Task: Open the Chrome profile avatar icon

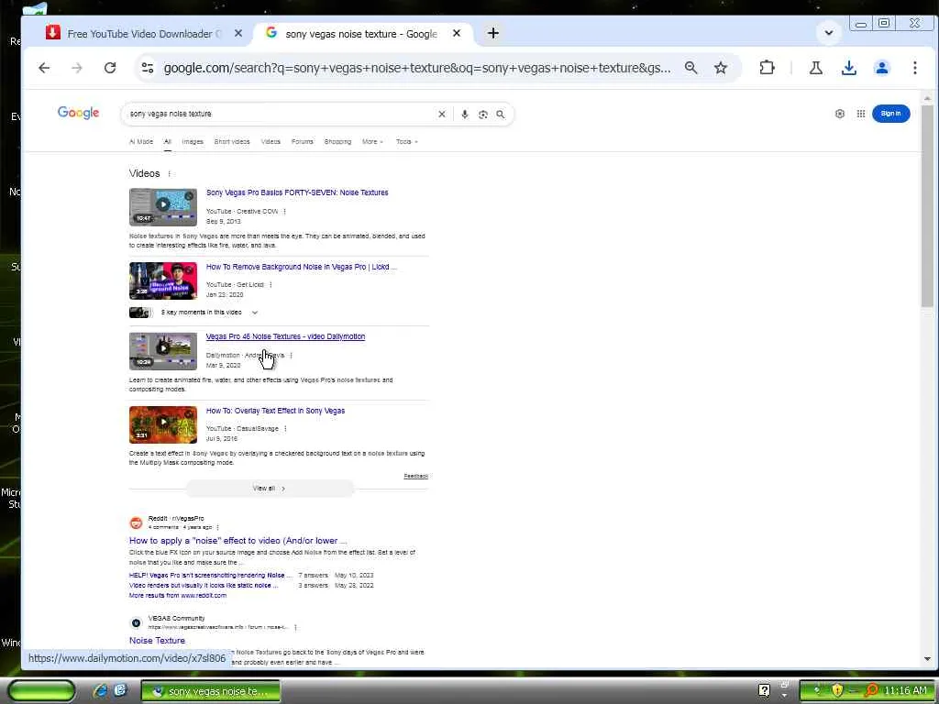Action: point(881,68)
